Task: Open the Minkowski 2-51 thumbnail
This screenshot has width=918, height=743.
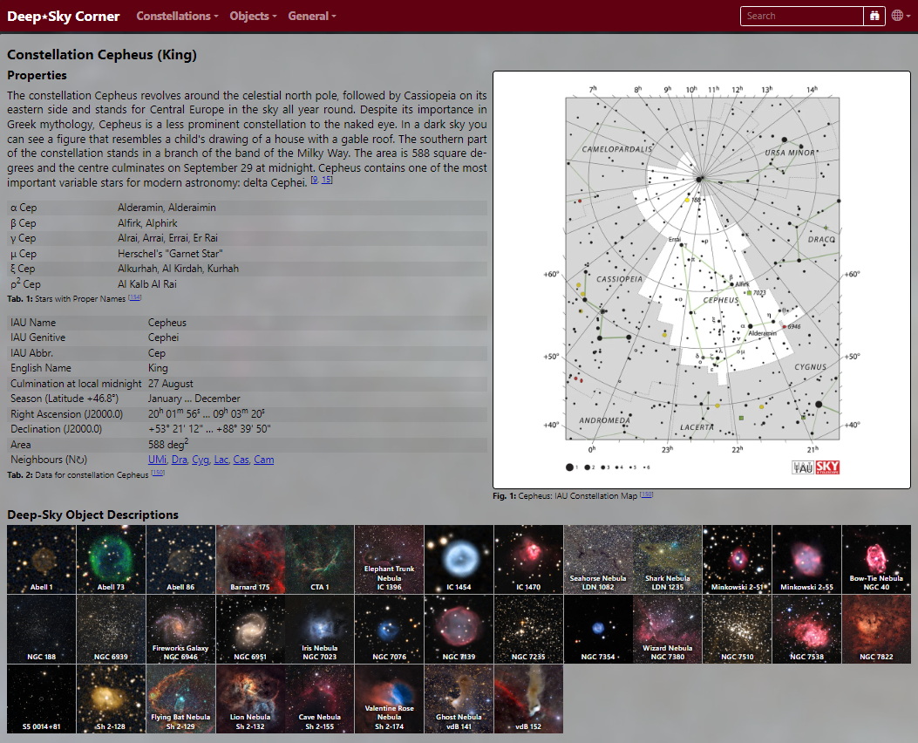Action: 738,559
